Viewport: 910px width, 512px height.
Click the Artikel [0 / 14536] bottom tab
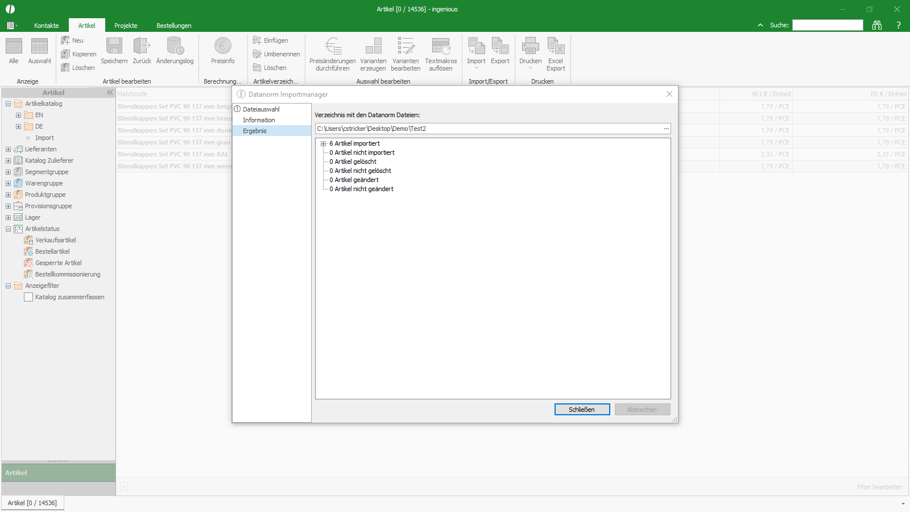pyautogui.click(x=32, y=503)
